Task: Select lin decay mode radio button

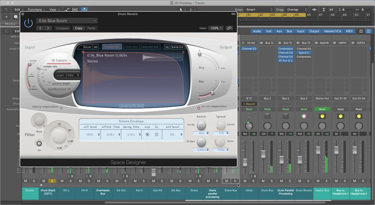Action: pos(157,135)
